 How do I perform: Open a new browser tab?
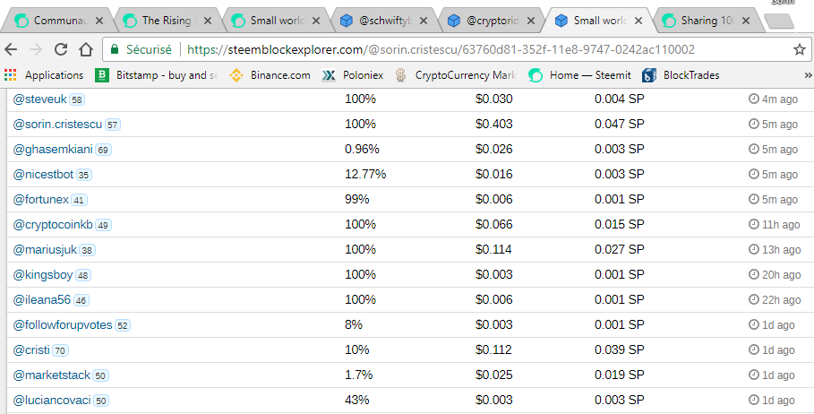pos(779,22)
